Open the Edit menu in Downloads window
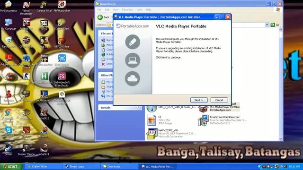This screenshot has width=303, height=170. [x=107, y=9]
